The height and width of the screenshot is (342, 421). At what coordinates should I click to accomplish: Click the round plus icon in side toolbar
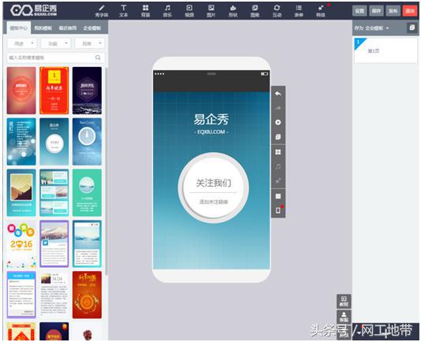[278, 122]
